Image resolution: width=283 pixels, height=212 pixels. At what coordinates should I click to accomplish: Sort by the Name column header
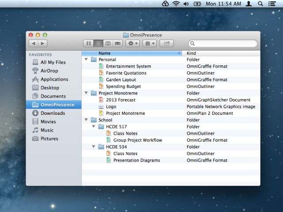click(132, 53)
